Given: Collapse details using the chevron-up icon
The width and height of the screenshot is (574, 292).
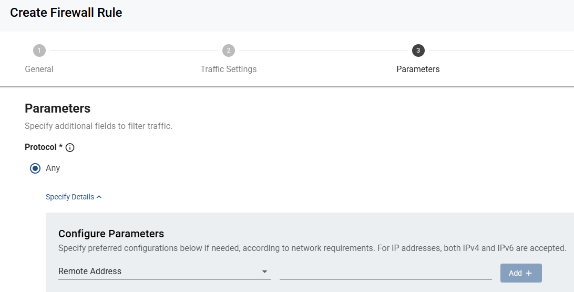Looking at the screenshot, I should pyautogui.click(x=99, y=197).
